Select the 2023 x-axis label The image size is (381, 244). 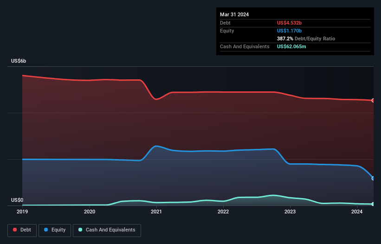coord(290,212)
